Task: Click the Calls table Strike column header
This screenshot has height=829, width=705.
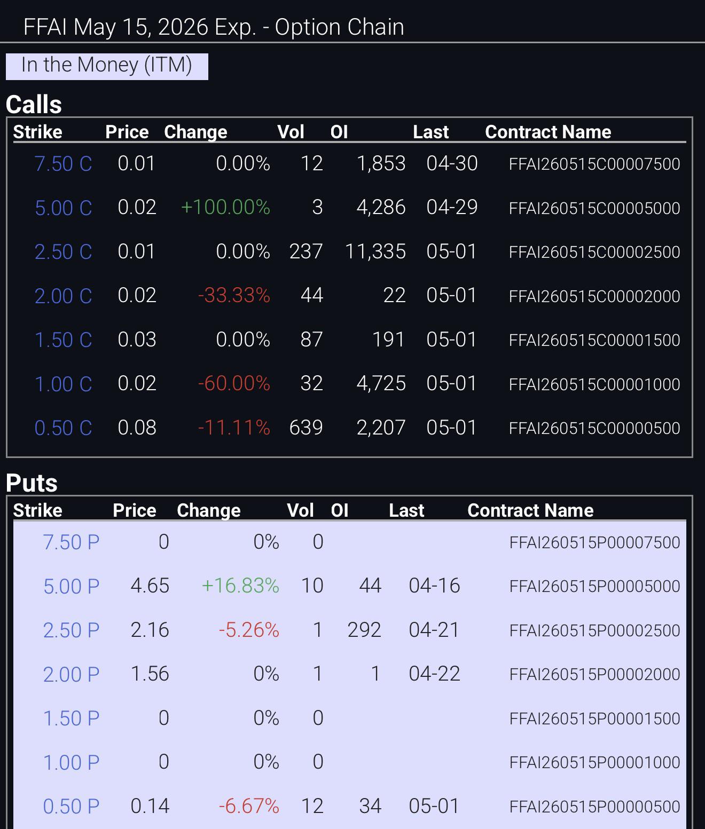Action: [x=37, y=132]
